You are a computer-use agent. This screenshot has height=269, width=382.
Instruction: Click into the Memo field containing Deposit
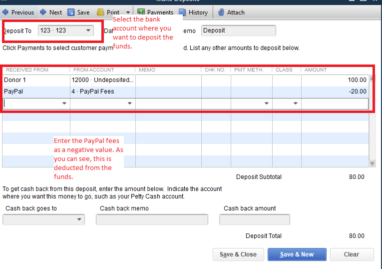coord(239,30)
